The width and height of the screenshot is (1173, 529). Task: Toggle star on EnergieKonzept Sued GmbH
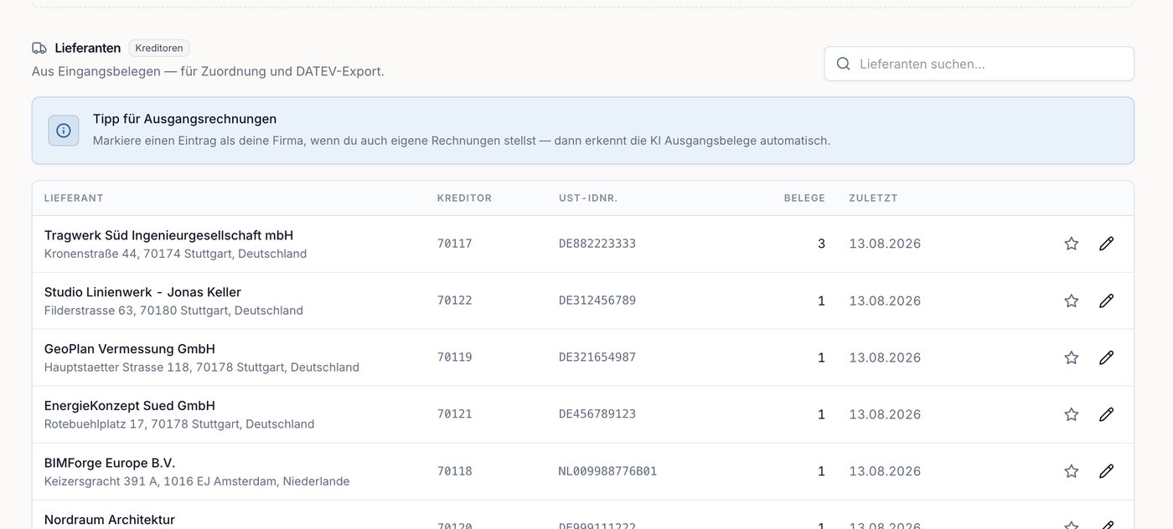1071,414
